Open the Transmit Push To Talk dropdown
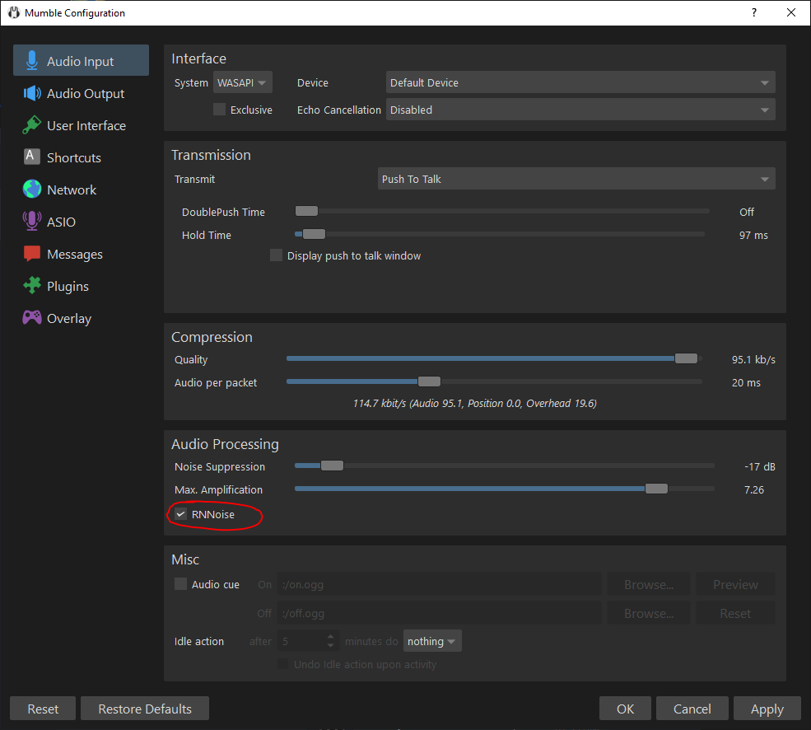Viewport: 811px width, 730px height. [x=576, y=180]
